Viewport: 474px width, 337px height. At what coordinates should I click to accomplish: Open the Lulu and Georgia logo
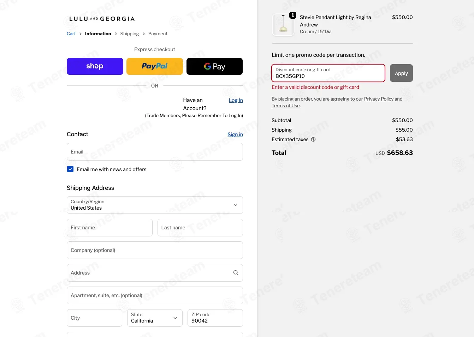click(x=102, y=19)
